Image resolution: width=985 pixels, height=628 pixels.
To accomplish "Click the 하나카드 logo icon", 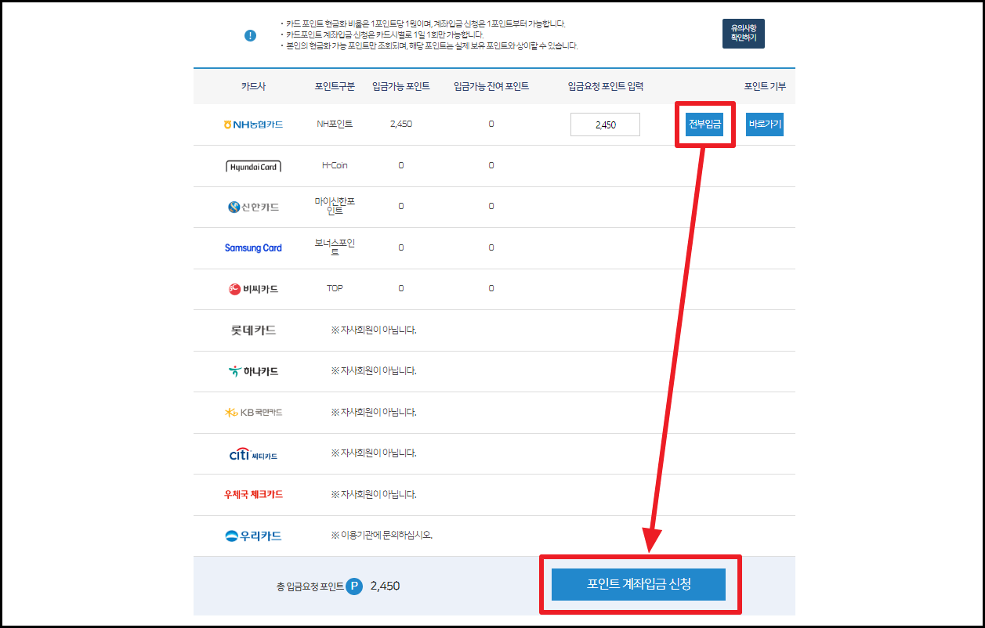I will 253,371.
